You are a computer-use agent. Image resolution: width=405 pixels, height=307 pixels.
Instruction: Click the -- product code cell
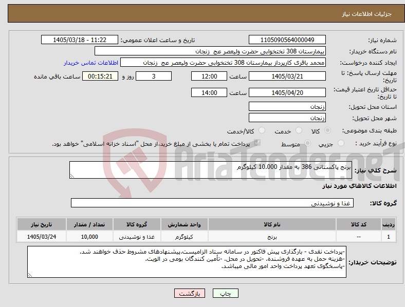pos(359,237)
